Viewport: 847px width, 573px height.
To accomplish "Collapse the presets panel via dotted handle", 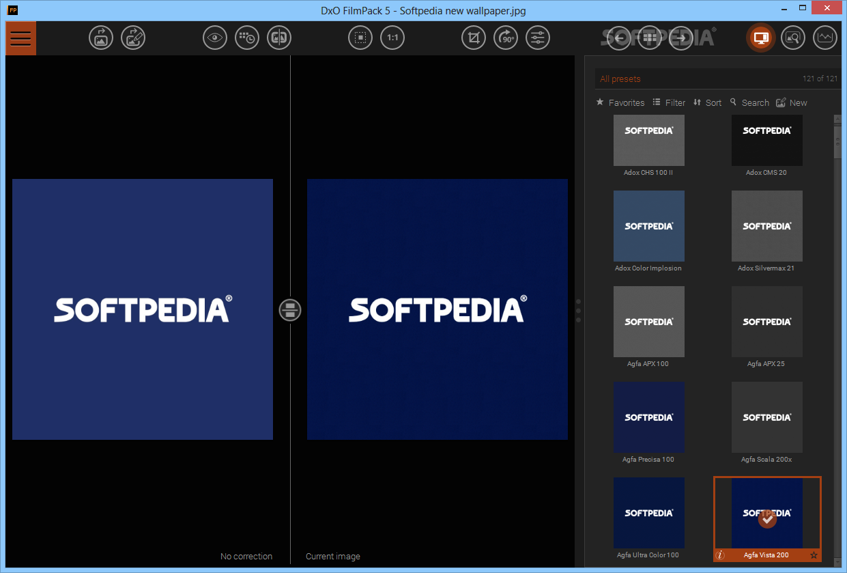I will pos(579,310).
